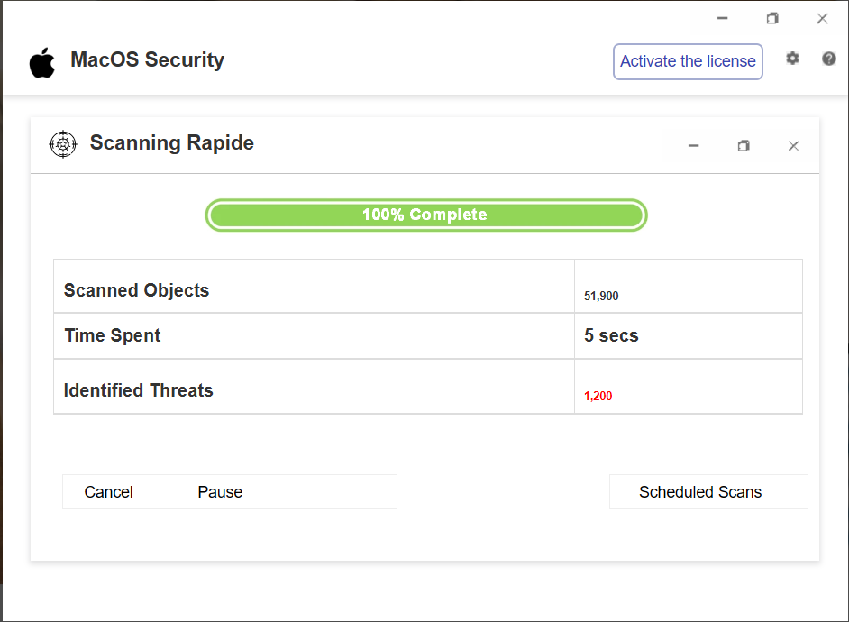Cancel the scan

109,492
